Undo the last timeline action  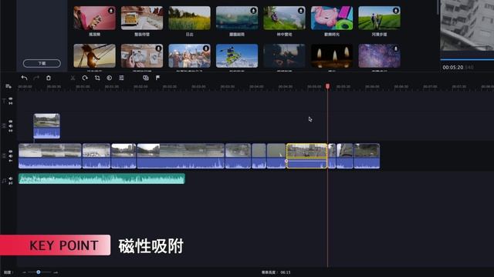click(x=24, y=78)
